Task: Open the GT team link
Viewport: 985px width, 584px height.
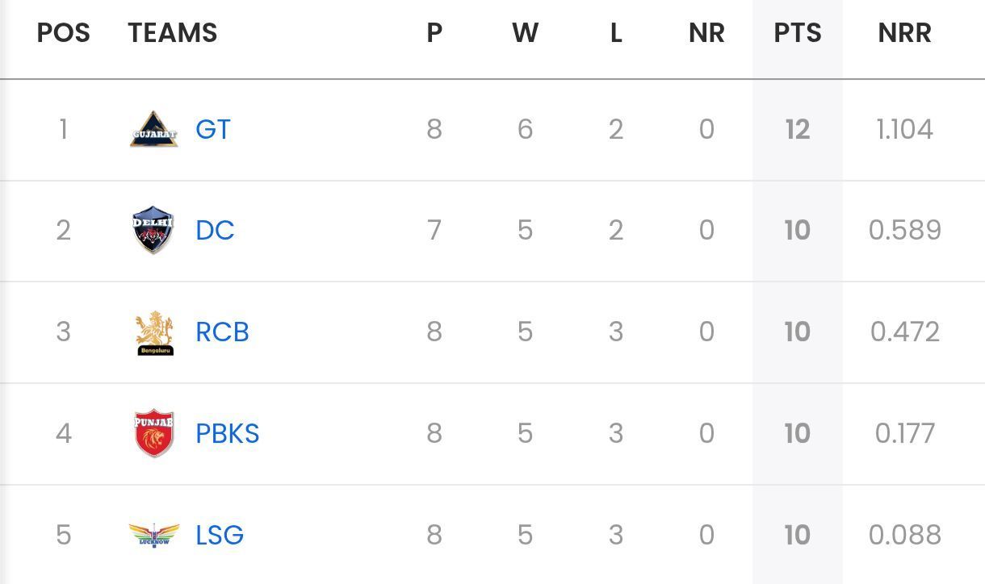Action: tap(213, 130)
